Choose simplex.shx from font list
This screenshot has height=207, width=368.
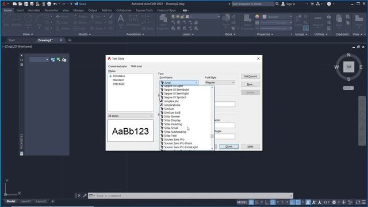[171, 101]
